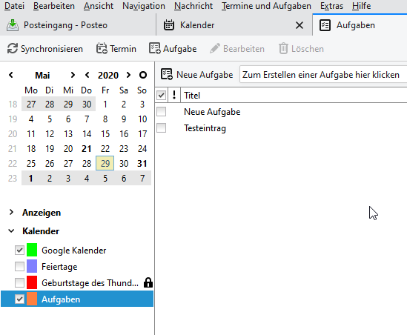Select the Neue Aufgabe task row

281,112
